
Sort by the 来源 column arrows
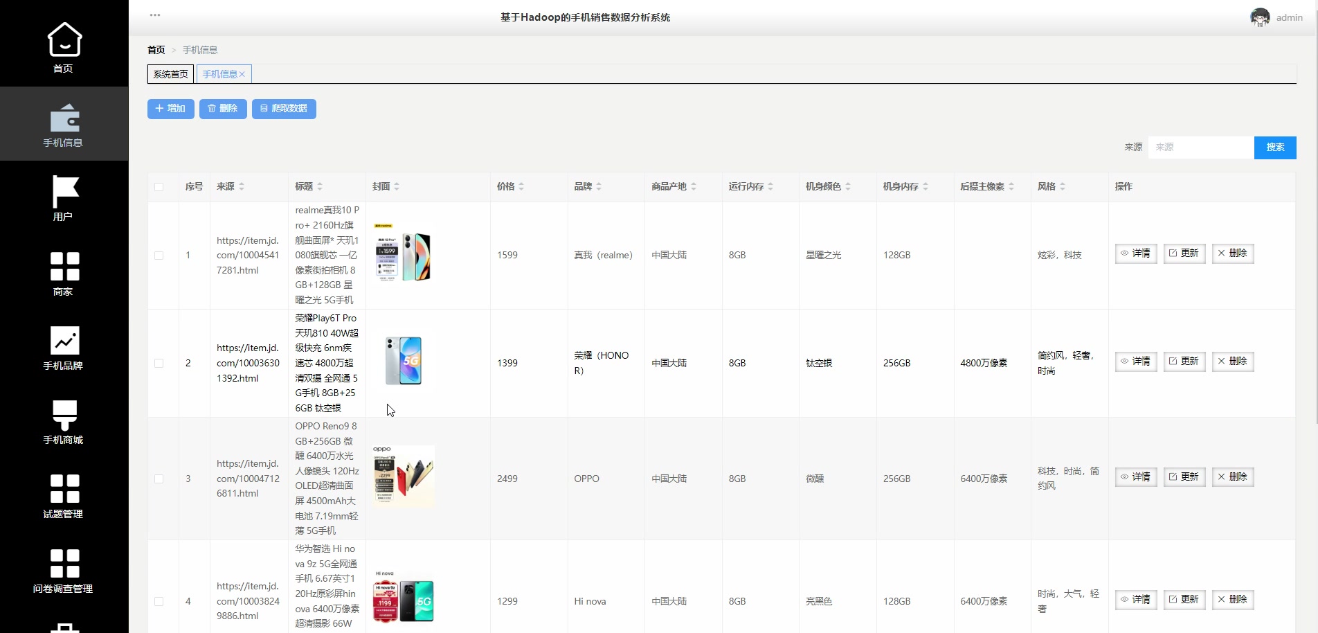[x=242, y=187]
